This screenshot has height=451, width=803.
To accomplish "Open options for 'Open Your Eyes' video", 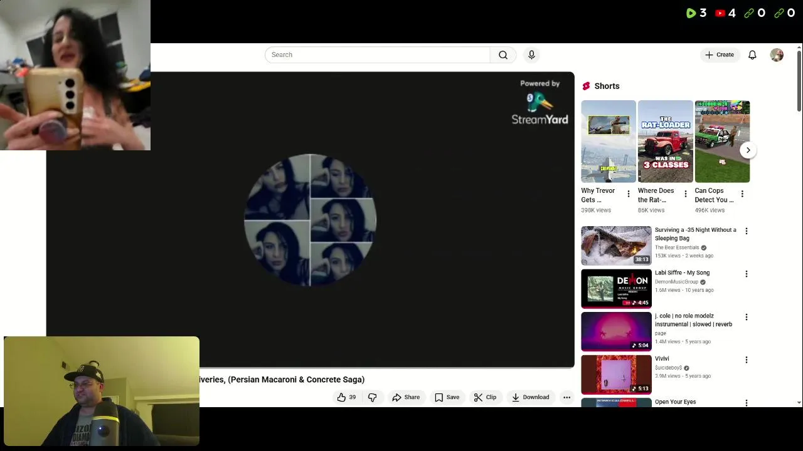I will pos(747,403).
